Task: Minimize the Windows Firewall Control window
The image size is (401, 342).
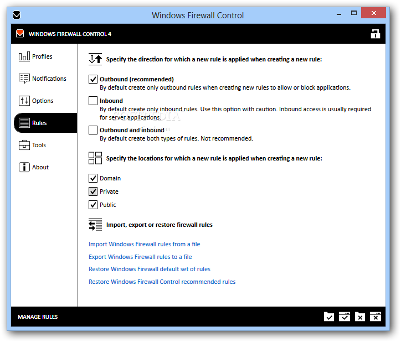Action: click(x=339, y=13)
